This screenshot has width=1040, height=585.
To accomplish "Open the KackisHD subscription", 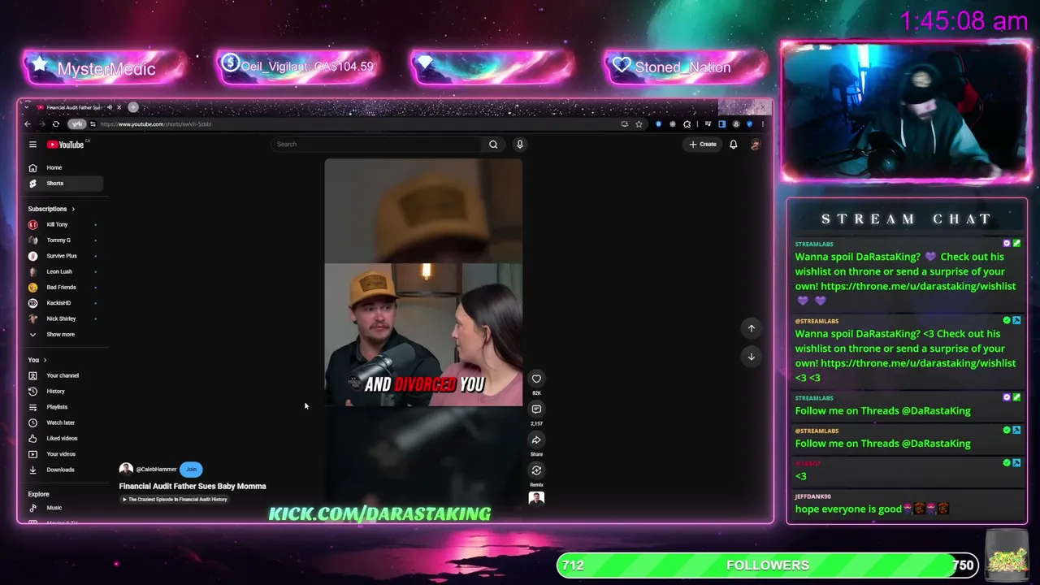I will (63, 303).
